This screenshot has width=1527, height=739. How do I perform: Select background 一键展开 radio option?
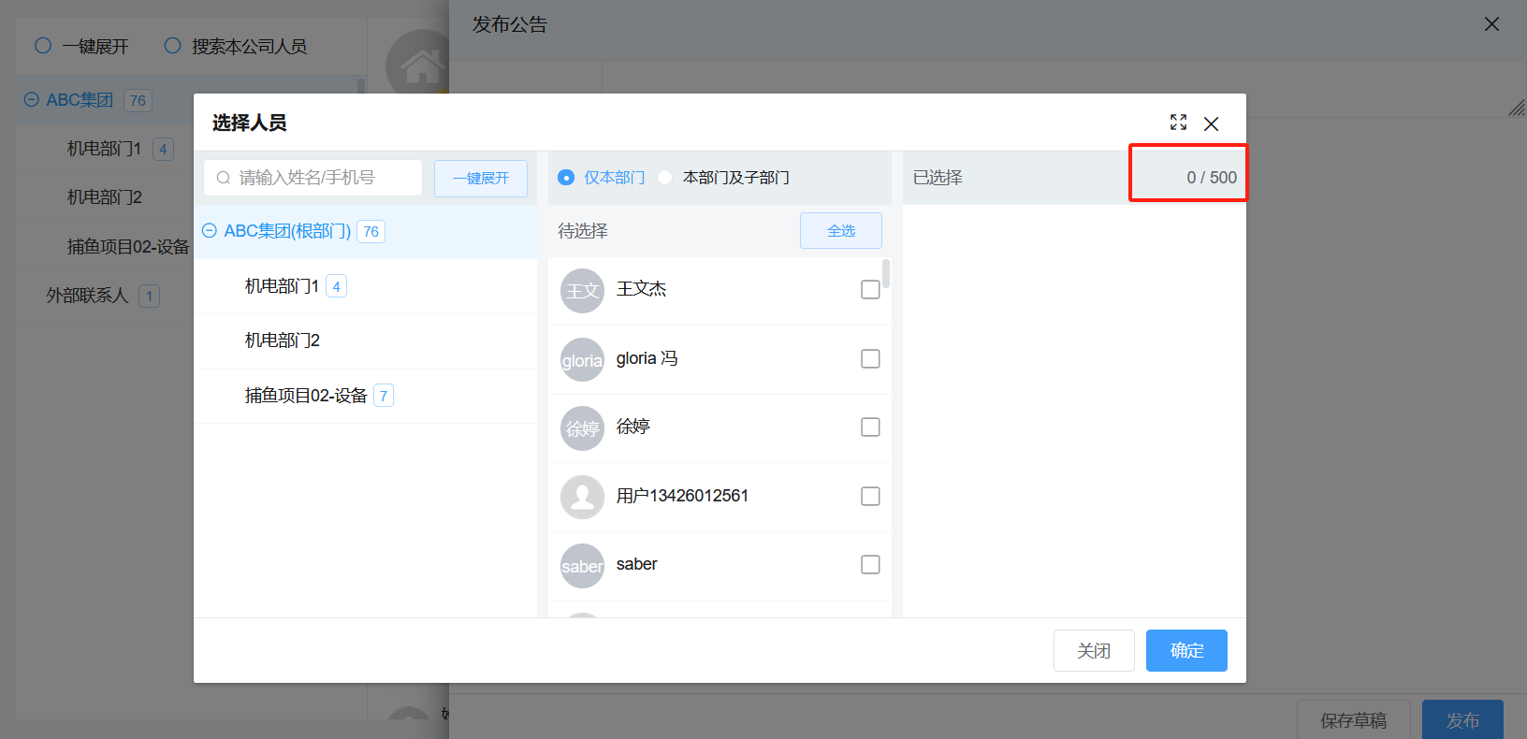point(81,46)
